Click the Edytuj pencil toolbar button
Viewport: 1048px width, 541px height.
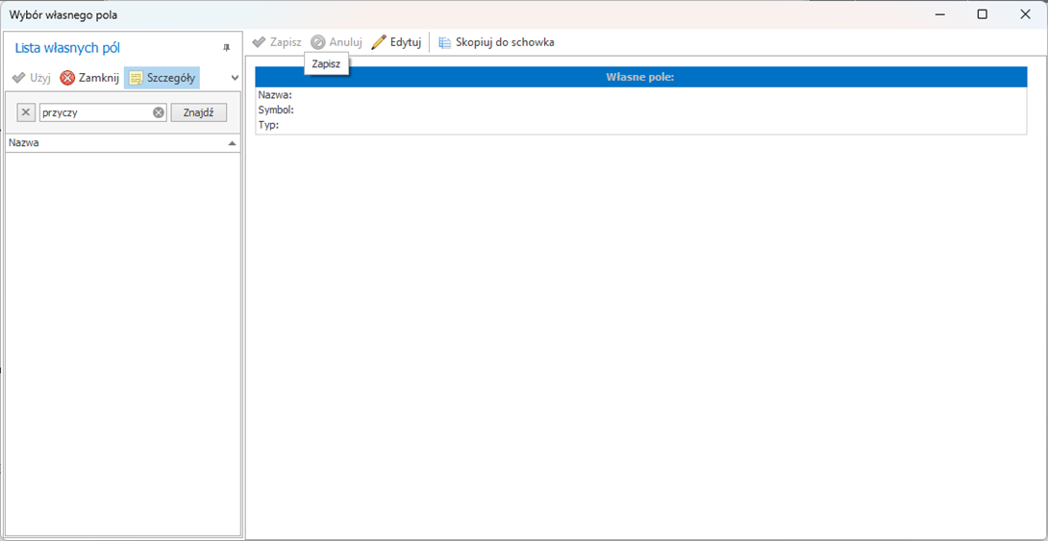tap(396, 42)
